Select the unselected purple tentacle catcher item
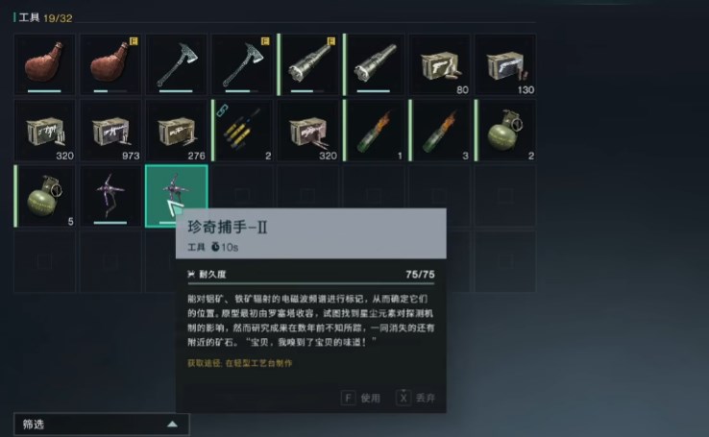 pos(110,196)
